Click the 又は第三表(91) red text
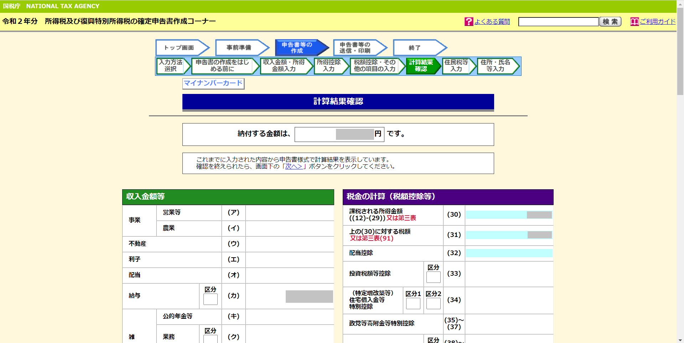The height and width of the screenshot is (343, 684). click(x=372, y=238)
